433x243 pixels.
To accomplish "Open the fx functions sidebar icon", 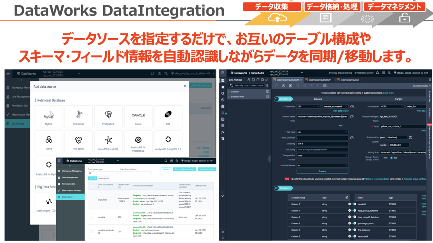I will 223,132.
